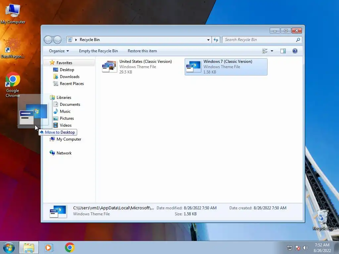Image resolution: width=339 pixels, height=254 pixels.
Task: Click the volume speaker tray icon
Action: [x=305, y=248]
